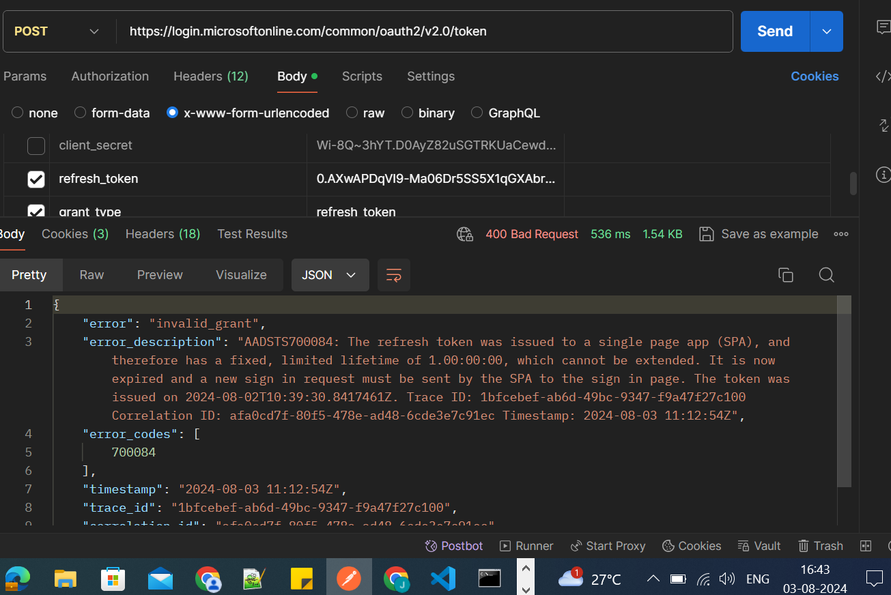
Task: Switch response view to Raw
Action: tap(91, 275)
